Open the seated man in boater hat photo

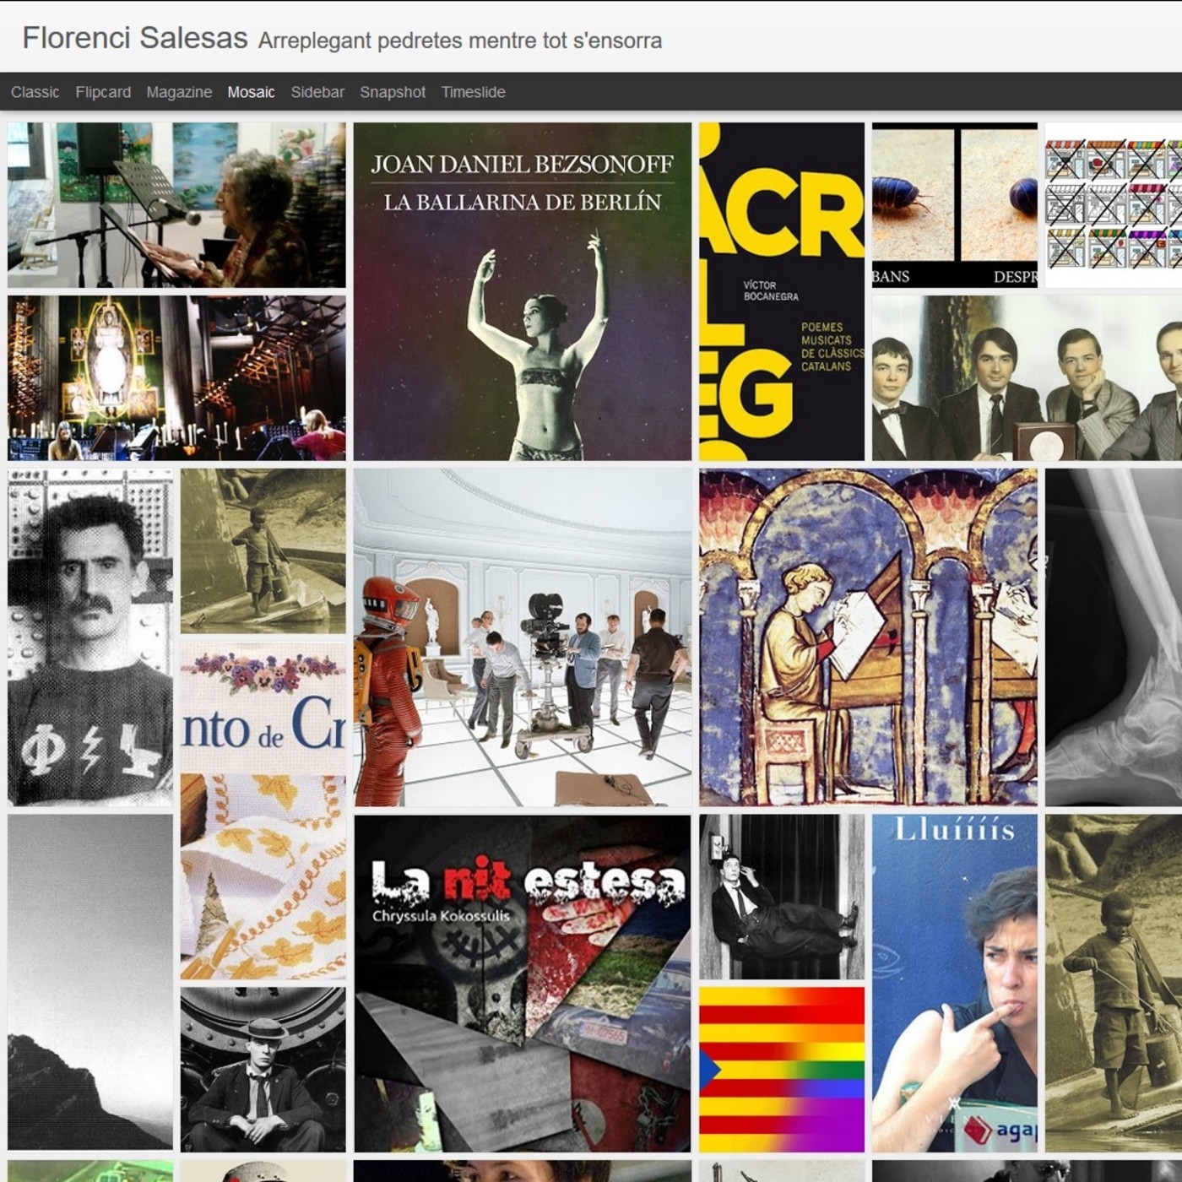click(x=263, y=1070)
